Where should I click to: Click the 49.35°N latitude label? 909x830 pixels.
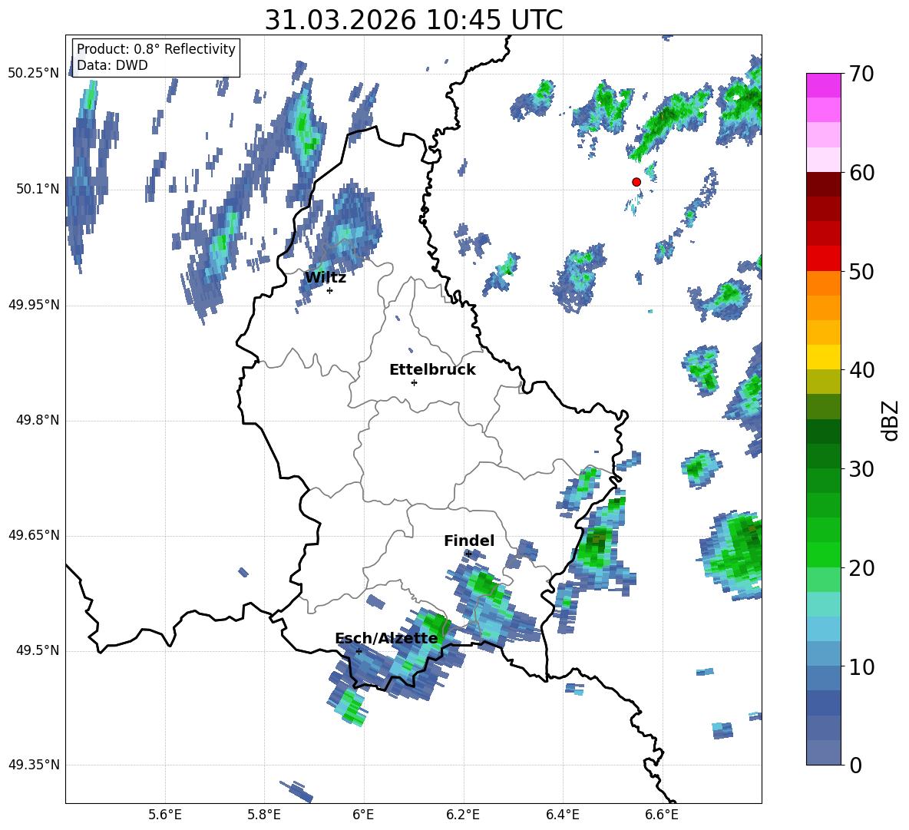[34, 765]
